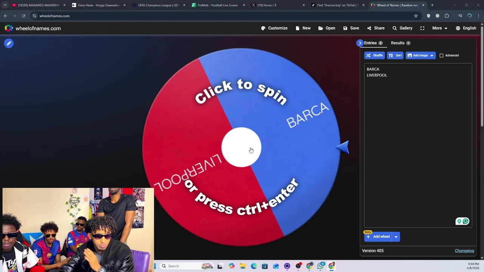
Task: Open WhatsApp from the taskbar
Action: (321, 266)
